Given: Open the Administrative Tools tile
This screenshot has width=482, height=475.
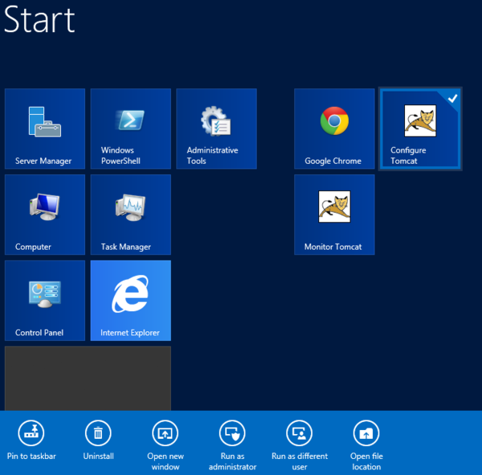Looking at the screenshot, I should (216, 129).
